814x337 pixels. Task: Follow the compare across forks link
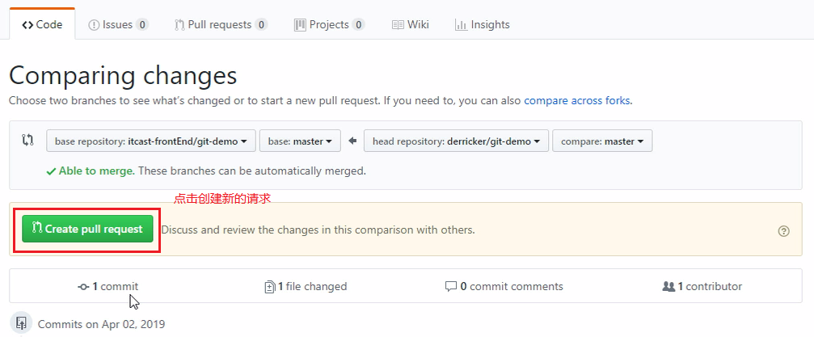577,101
